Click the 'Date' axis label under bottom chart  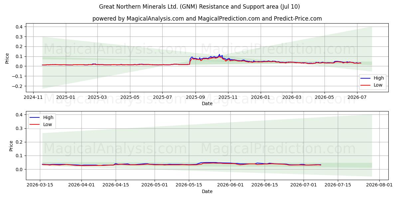pos(207,191)
